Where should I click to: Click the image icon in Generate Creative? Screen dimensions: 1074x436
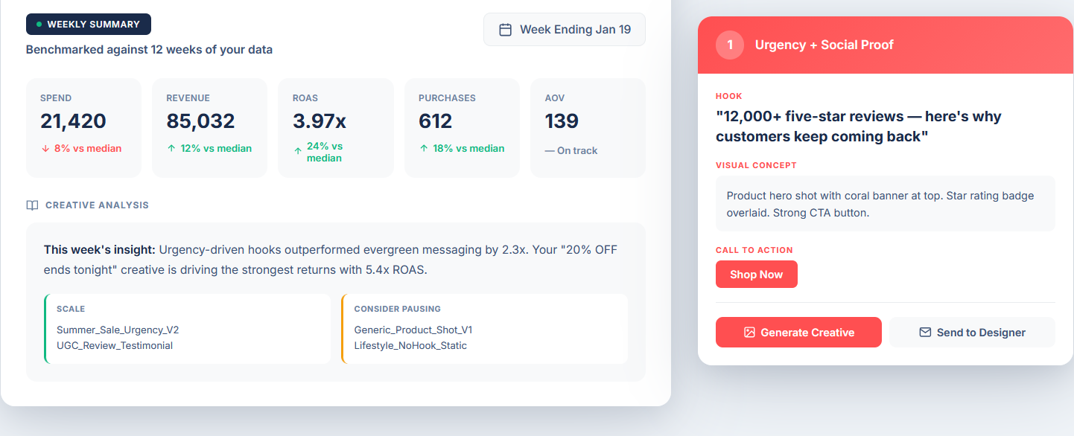pyautogui.click(x=749, y=333)
